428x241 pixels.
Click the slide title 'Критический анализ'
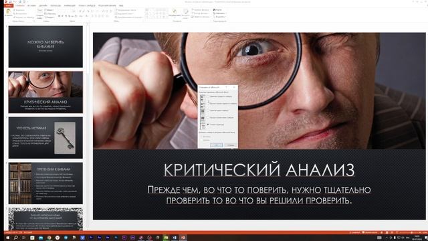tap(259, 169)
